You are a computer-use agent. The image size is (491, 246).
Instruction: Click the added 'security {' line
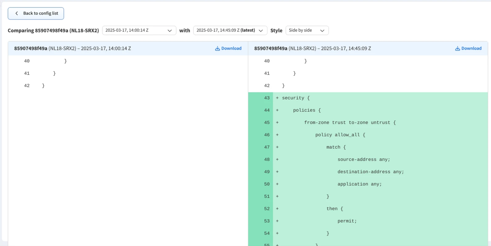coord(296,98)
